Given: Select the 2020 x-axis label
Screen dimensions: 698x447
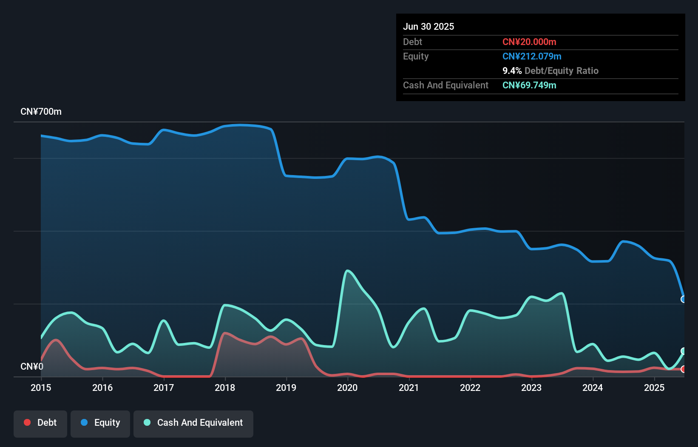Looking at the screenshot, I should 347,388.
